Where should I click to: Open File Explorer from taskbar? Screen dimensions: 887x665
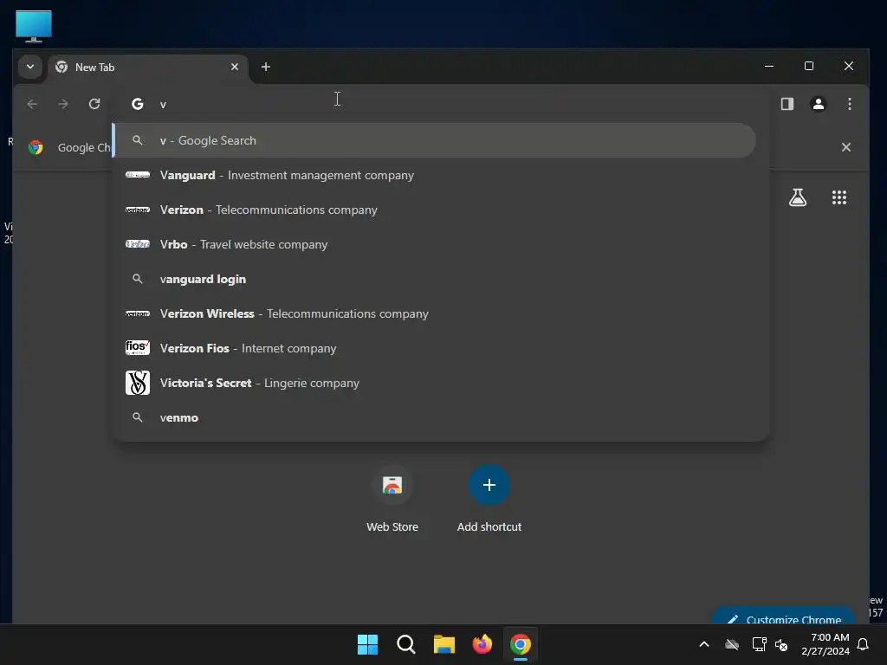pyautogui.click(x=444, y=644)
